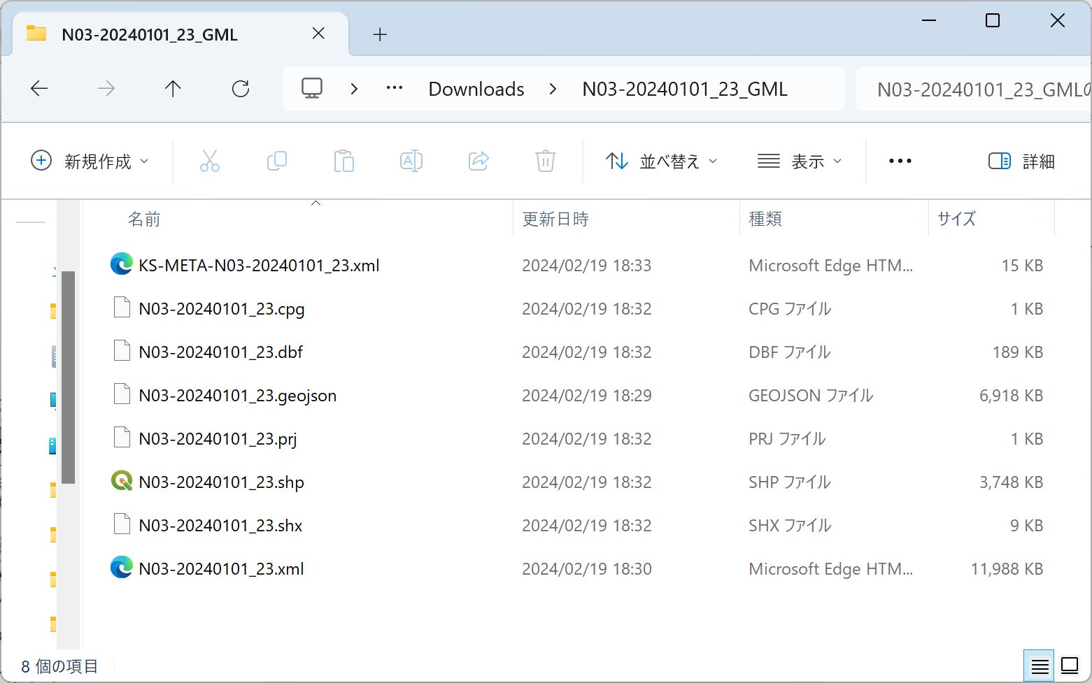Click the Delete trash can icon
The width and height of the screenshot is (1092, 683).
546,161
